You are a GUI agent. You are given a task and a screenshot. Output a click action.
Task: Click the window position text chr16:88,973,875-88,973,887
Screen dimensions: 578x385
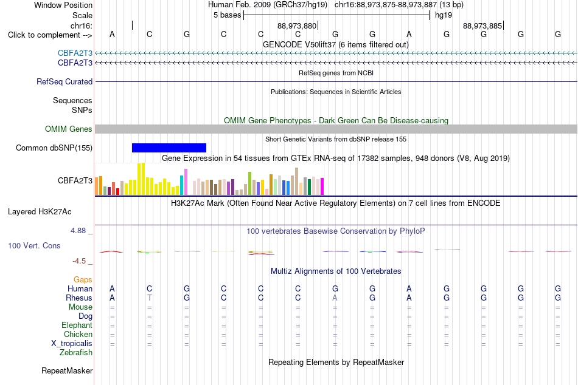pyautogui.click(x=386, y=5)
